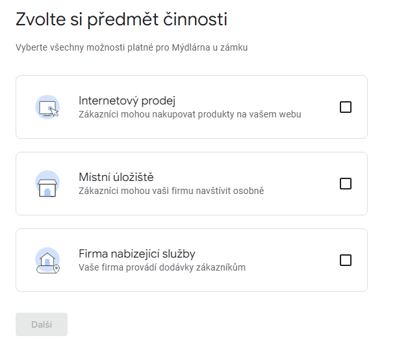410x351 pixels.
Task: Select the Místní úložiště title text
Action: (x=116, y=177)
